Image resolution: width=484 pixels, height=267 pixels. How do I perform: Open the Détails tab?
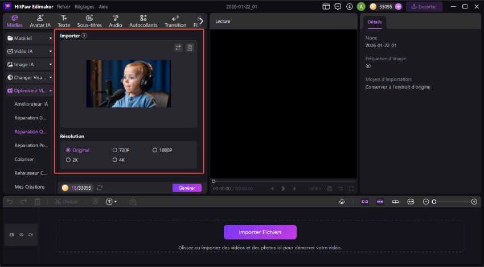(x=375, y=22)
